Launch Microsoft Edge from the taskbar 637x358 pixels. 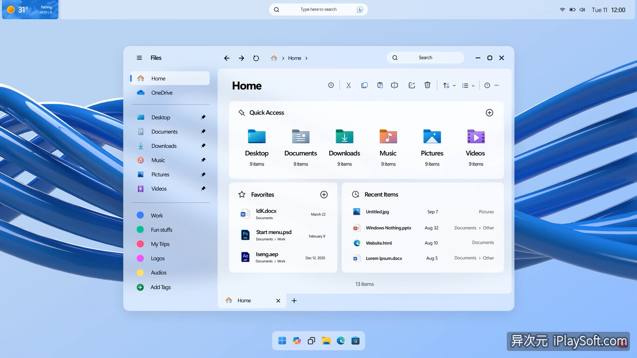[341, 341]
